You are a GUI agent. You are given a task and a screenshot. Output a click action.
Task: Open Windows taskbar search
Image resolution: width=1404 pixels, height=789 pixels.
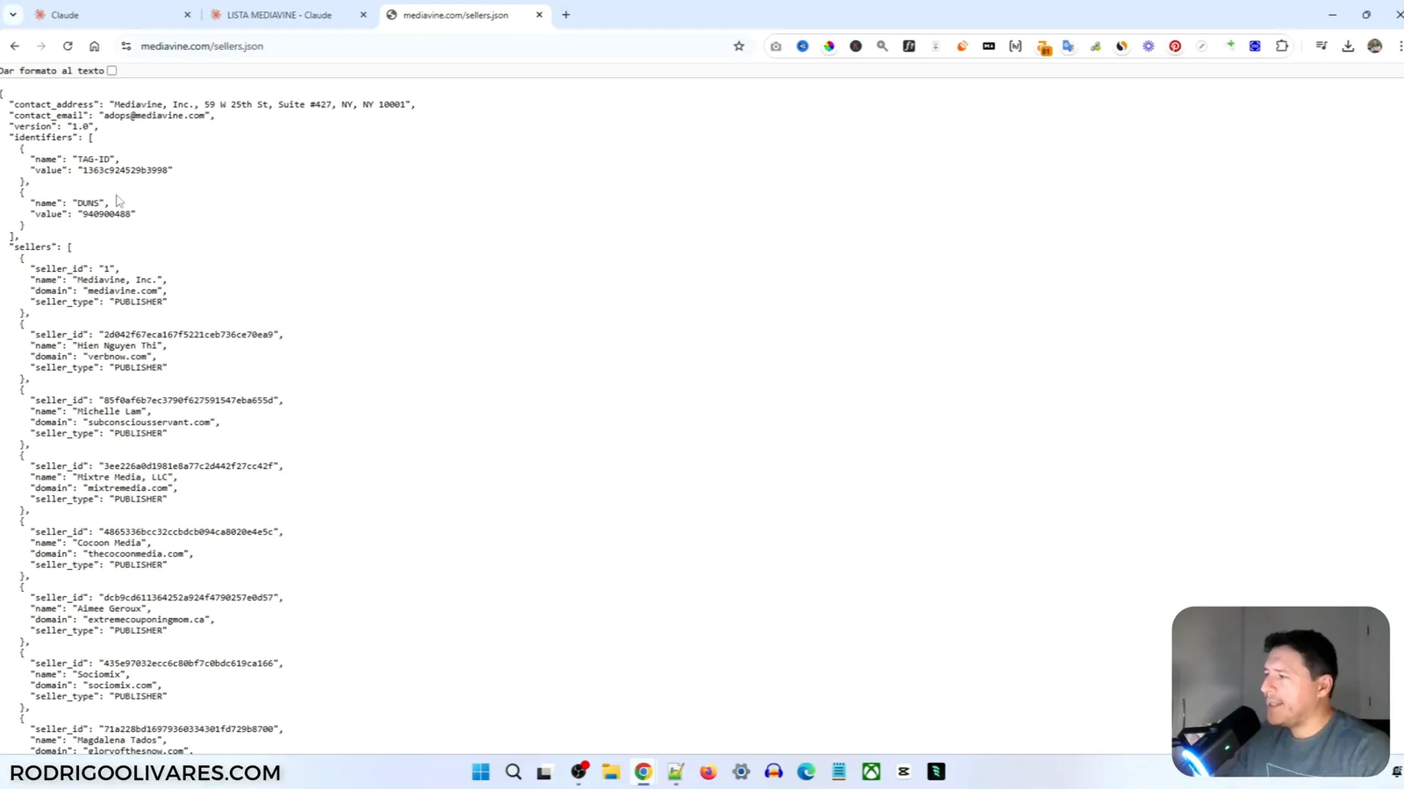(x=513, y=771)
